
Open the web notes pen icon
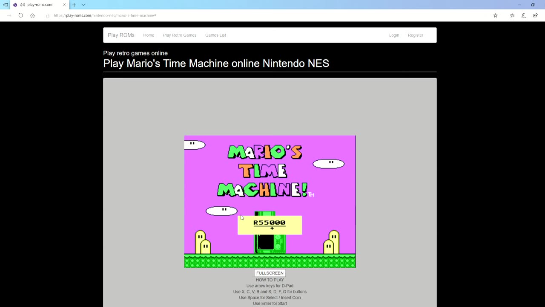tap(524, 15)
